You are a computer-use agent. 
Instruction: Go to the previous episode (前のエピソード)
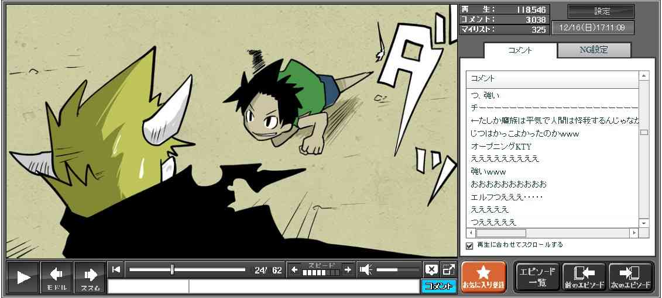click(584, 277)
